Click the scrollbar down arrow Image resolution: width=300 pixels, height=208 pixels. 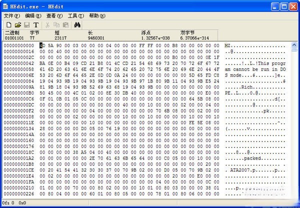tap(294, 195)
